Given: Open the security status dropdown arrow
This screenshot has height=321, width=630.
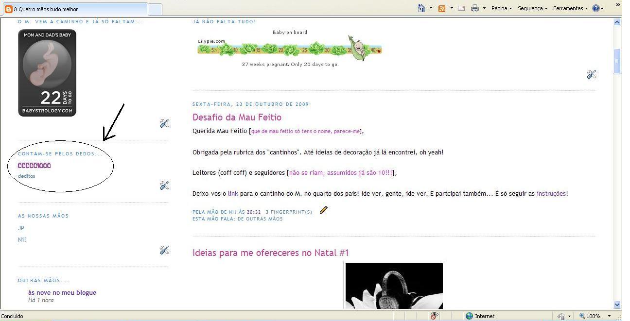Looking at the screenshot, I should click(569, 316).
